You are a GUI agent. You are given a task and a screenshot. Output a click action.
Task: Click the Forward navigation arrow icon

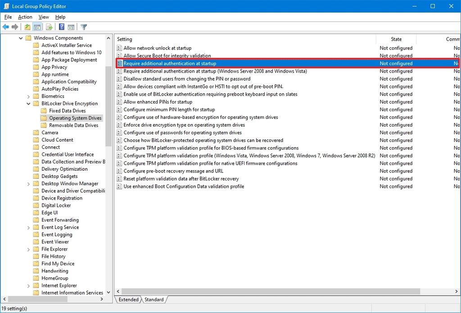coord(14,27)
